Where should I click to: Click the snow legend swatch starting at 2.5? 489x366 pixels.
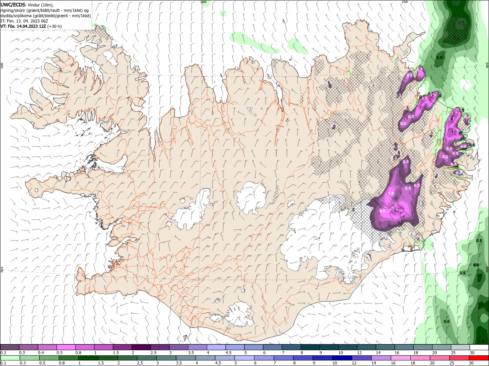(160, 347)
